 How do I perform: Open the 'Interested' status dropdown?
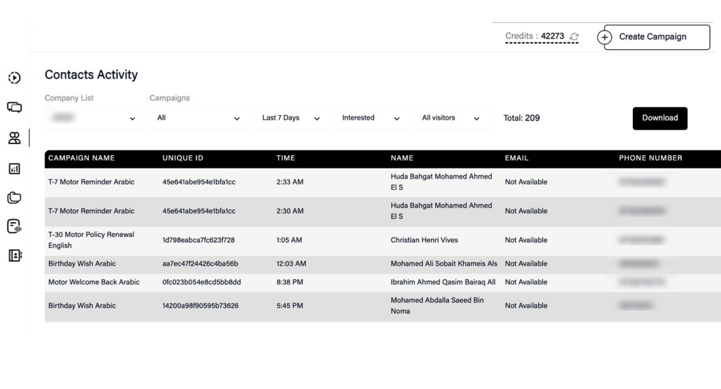tap(371, 118)
